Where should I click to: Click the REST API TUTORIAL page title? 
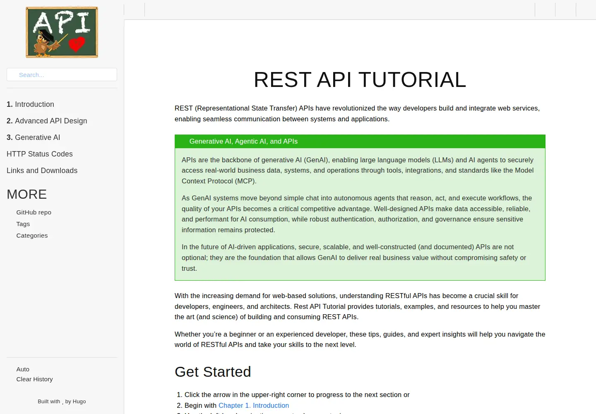[x=360, y=79]
